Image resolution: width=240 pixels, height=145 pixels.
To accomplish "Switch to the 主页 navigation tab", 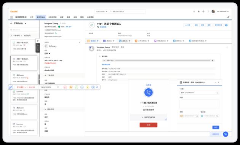I will pyautogui.click(x=32, y=17).
